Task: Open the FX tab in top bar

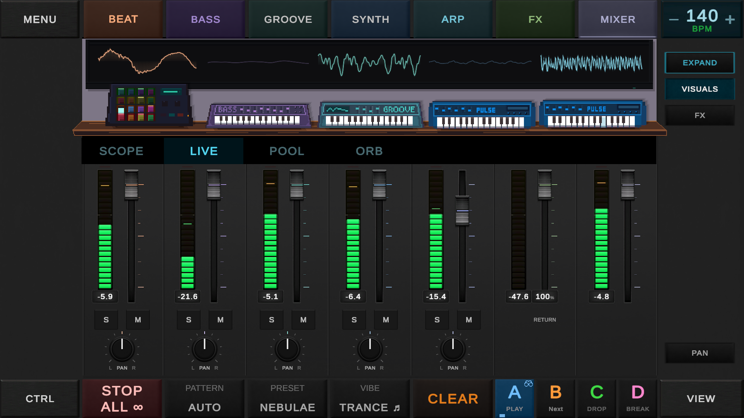Action: point(536,19)
